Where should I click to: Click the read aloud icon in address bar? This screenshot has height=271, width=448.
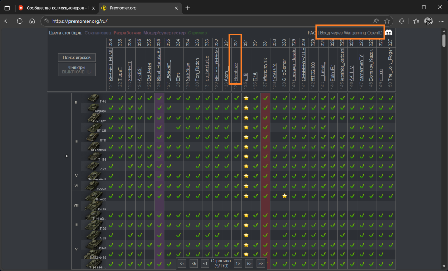click(x=376, y=21)
